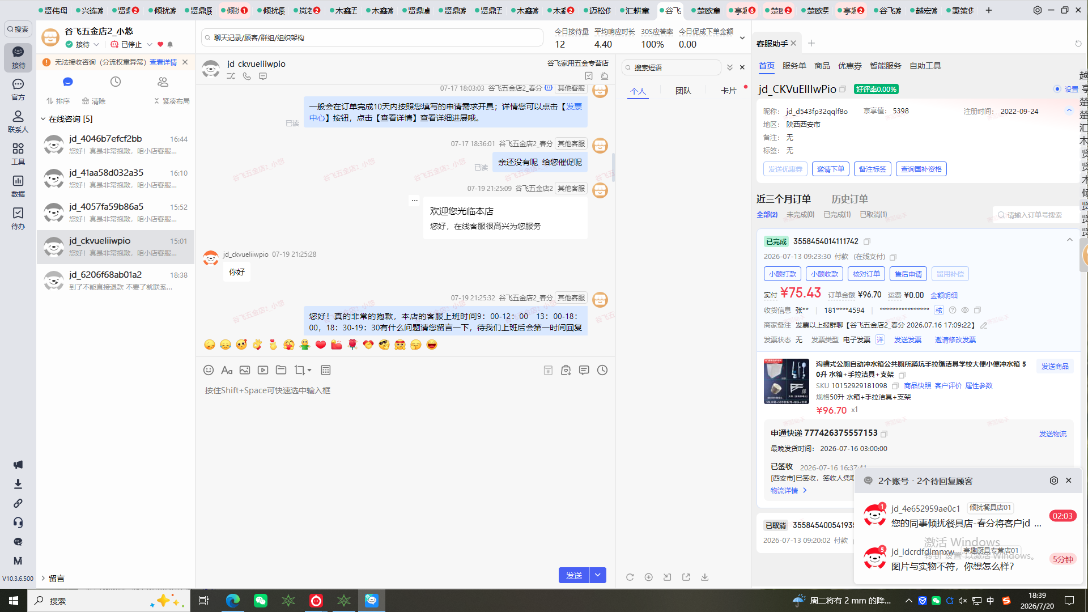The width and height of the screenshot is (1088, 612).
Task: Open settings gear in pending-reply popup
Action: click(1054, 481)
